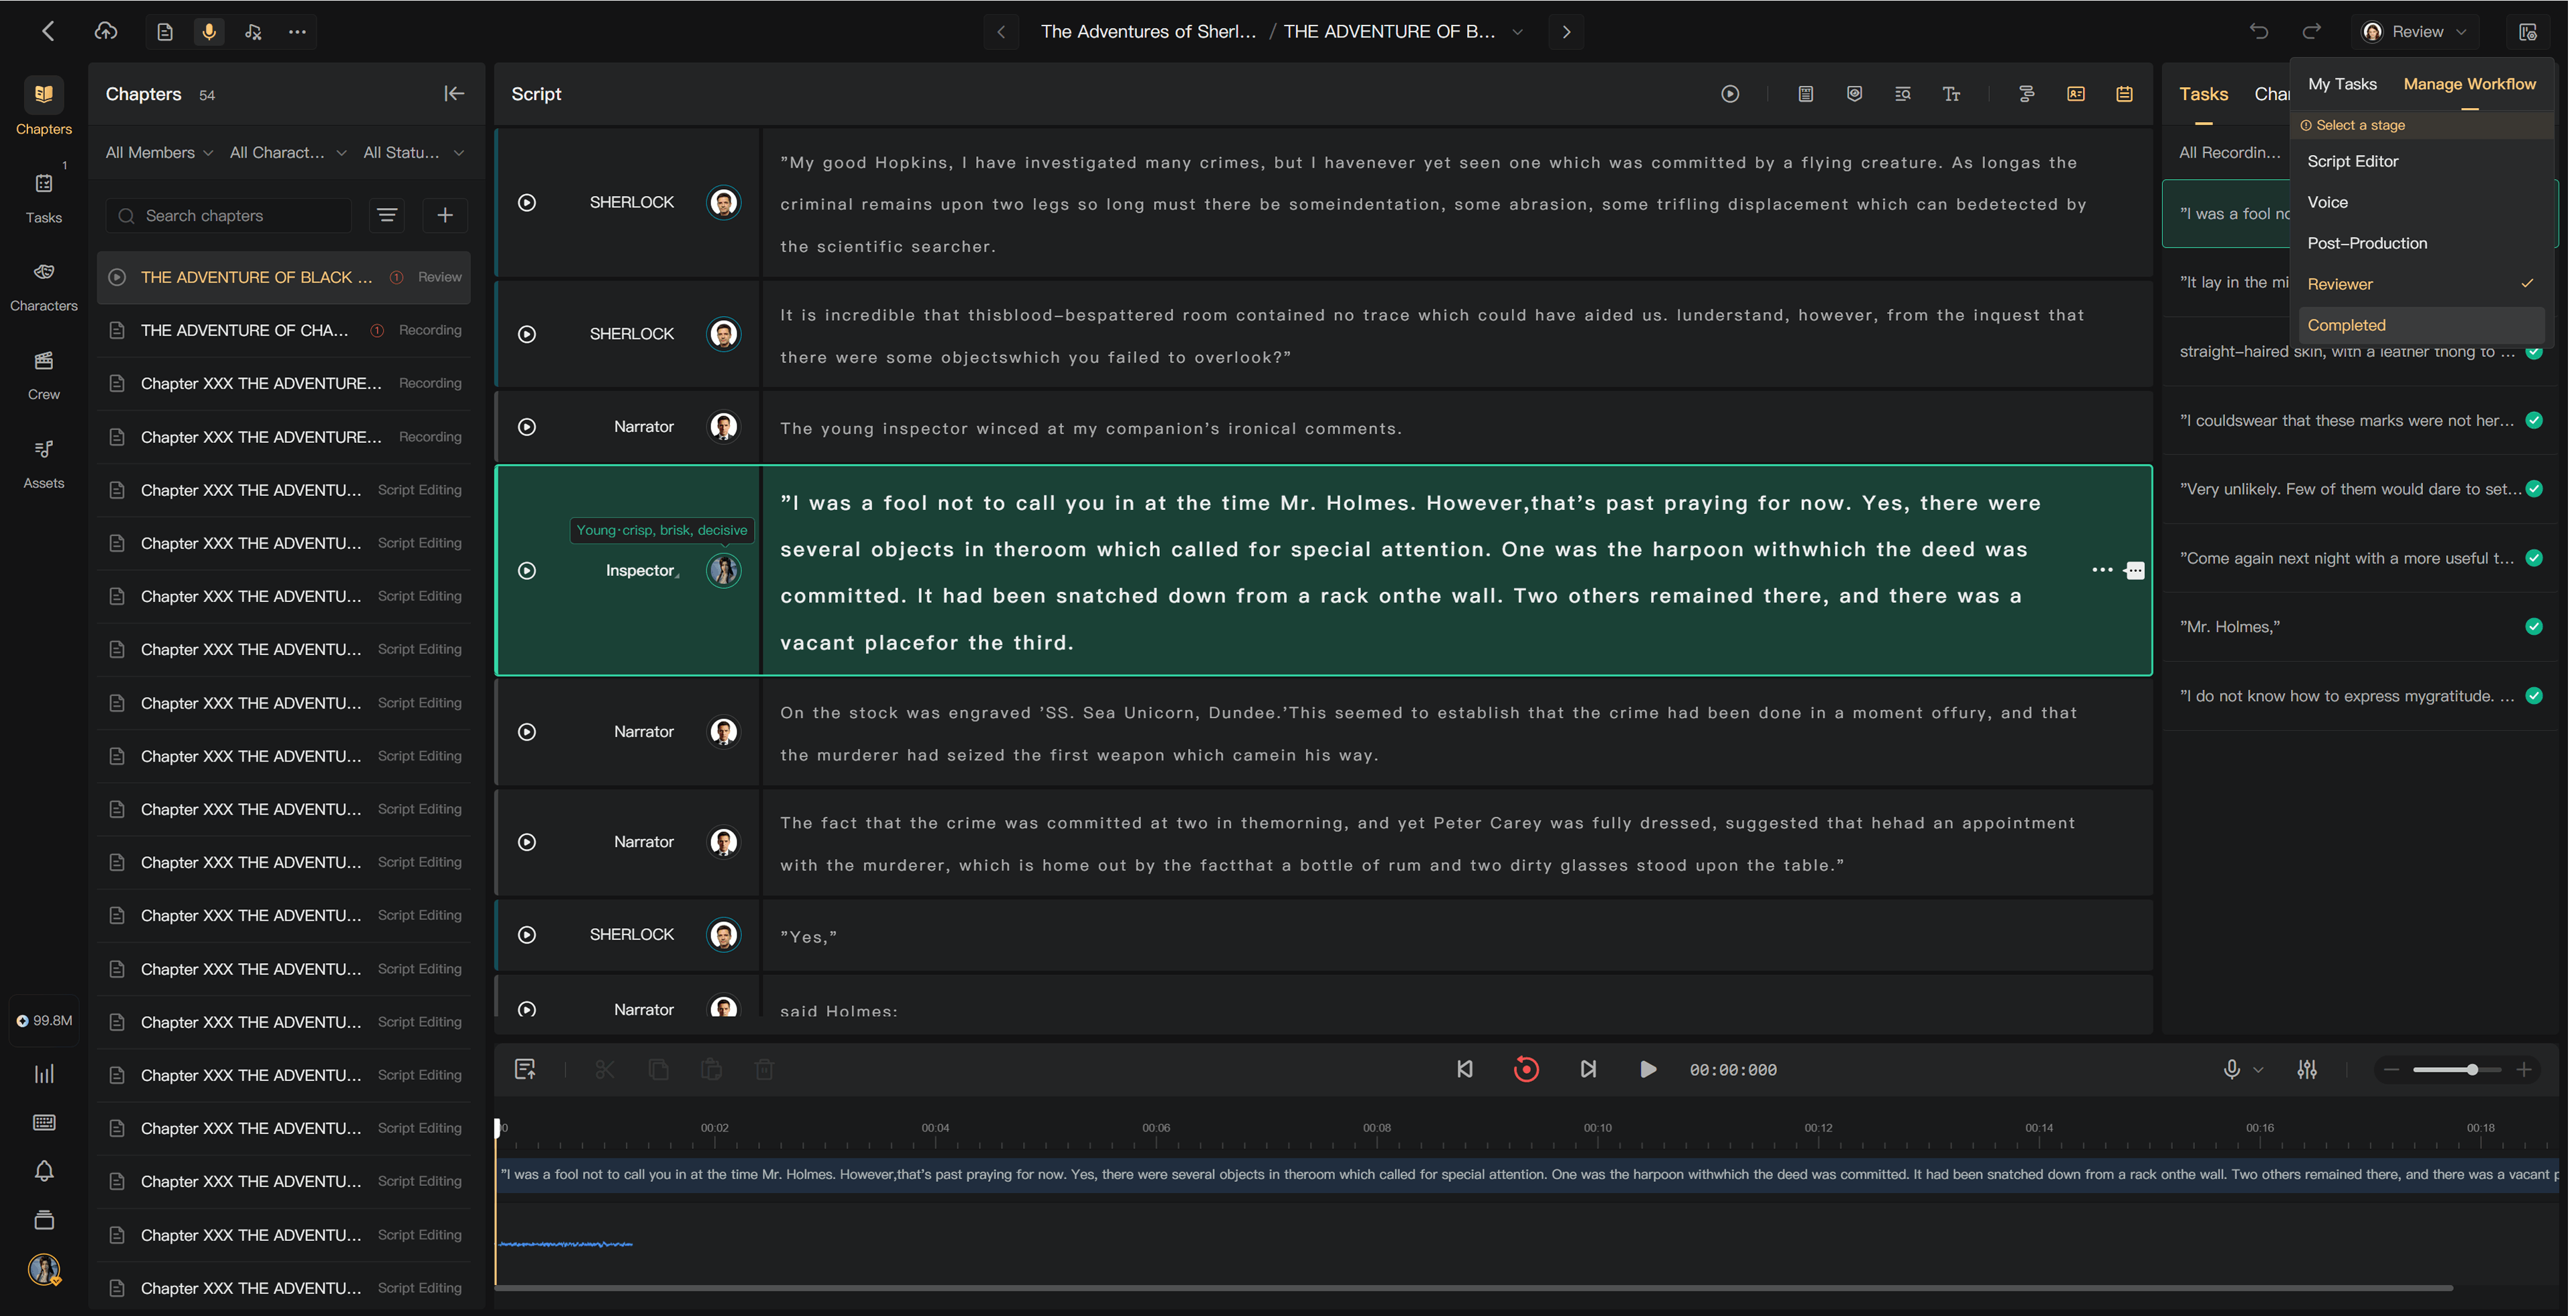2576x1316 pixels.
Task: Toggle check on "I do not know how" task
Action: [x=2534, y=696]
